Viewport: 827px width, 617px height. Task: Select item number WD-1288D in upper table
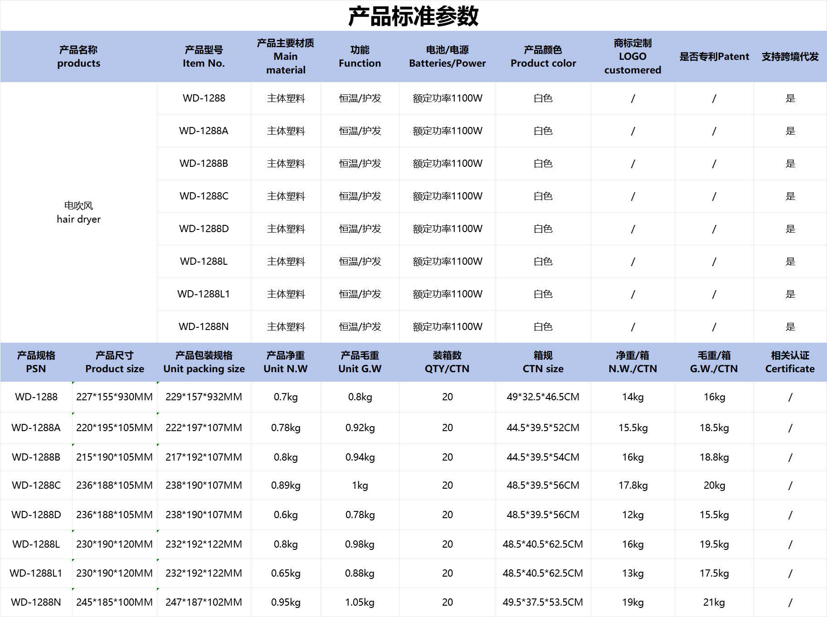pyautogui.click(x=204, y=229)
